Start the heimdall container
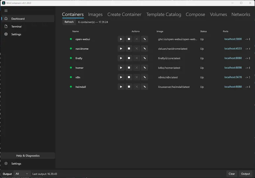This screenshot has height=178, width=255. (121, 87)
